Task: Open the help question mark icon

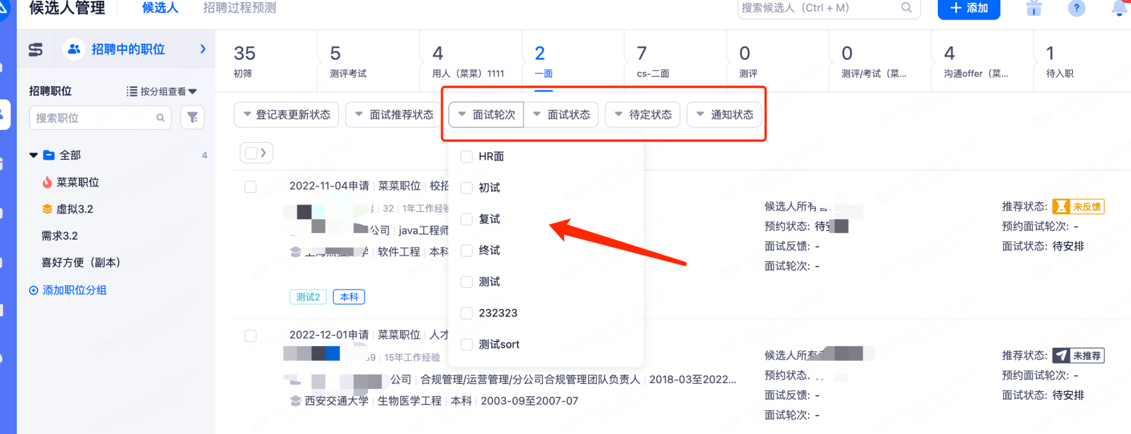Action: pos(1077,8)
